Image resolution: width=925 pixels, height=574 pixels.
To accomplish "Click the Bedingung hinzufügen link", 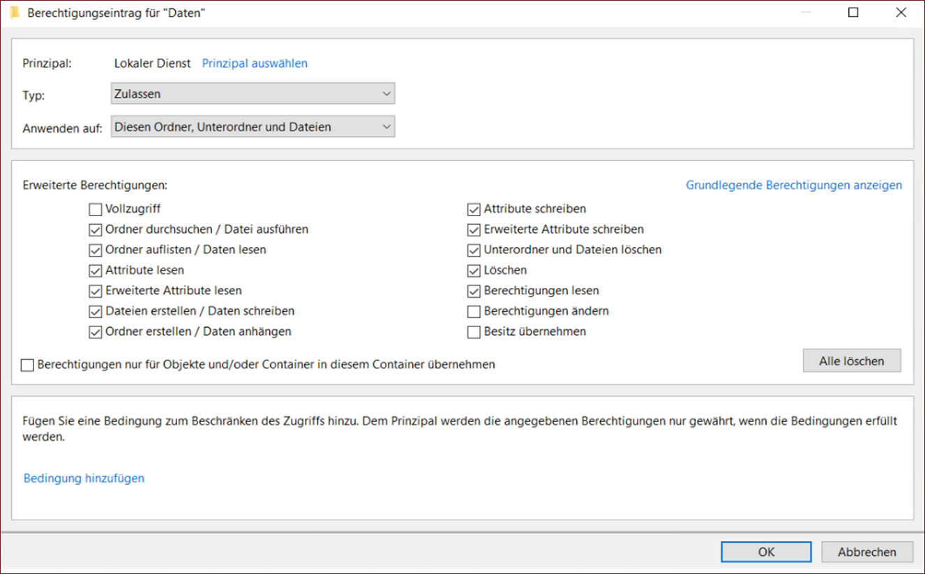I will (84, 478).
